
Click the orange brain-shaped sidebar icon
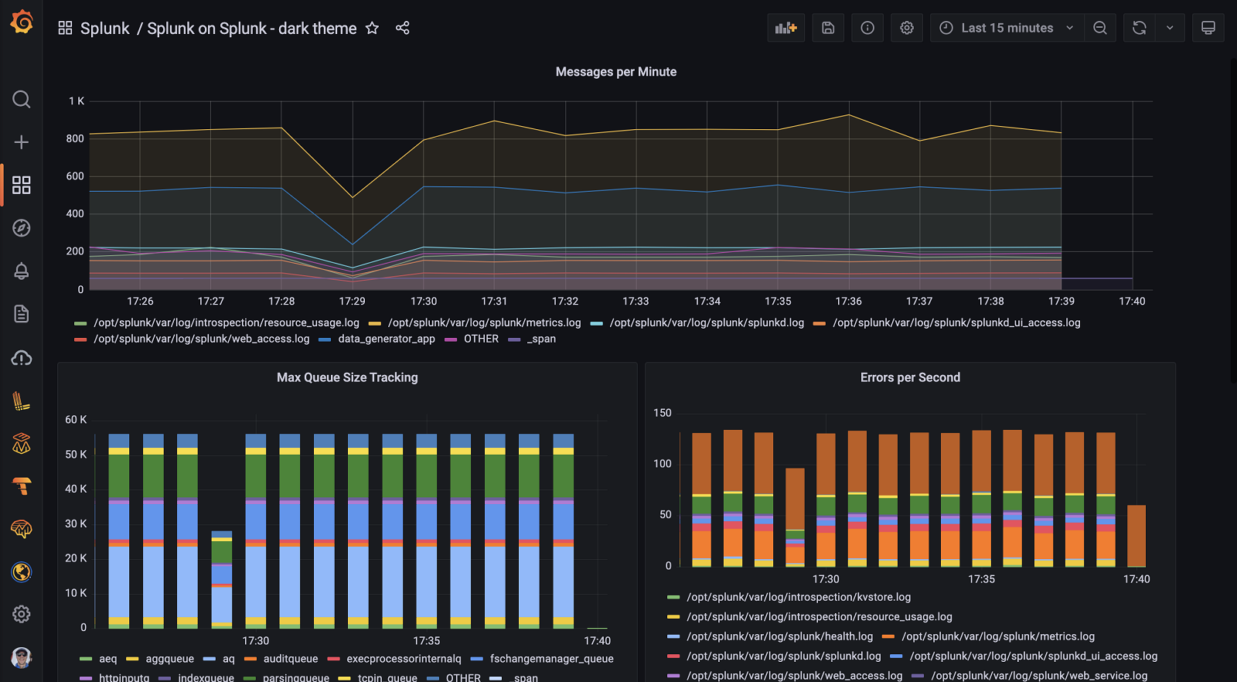[x=22, y=529]
